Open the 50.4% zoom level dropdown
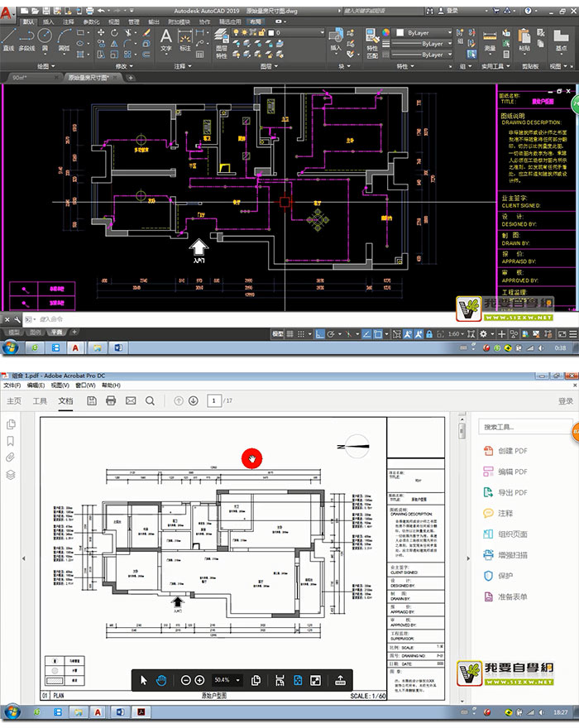579x728 pixels. pos(227,680)
